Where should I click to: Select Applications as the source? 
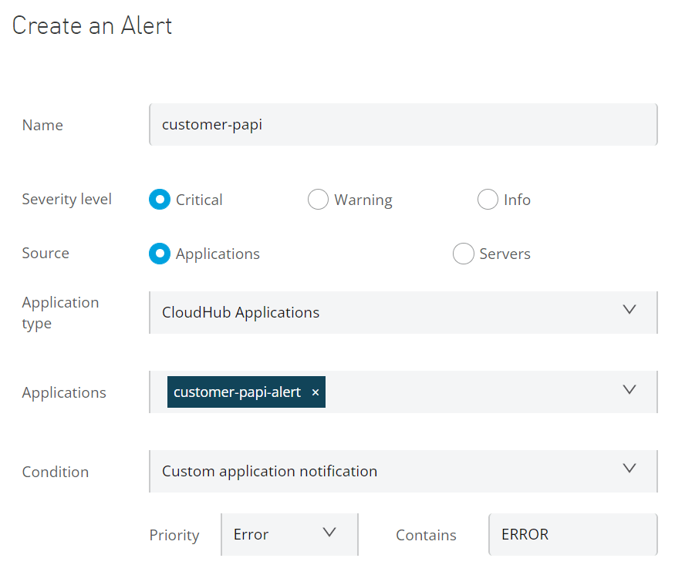pyautogui.click(x=160, y=254)
